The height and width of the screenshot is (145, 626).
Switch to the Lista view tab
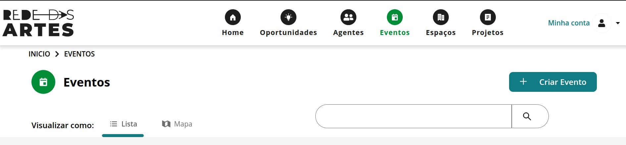[123, 124]
